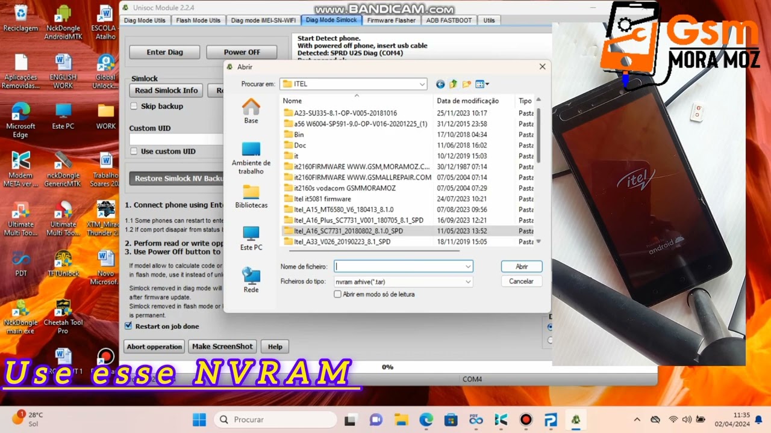
Task: Go back using the dialog's blue back arrow
Action: click(x=440, y=84)
